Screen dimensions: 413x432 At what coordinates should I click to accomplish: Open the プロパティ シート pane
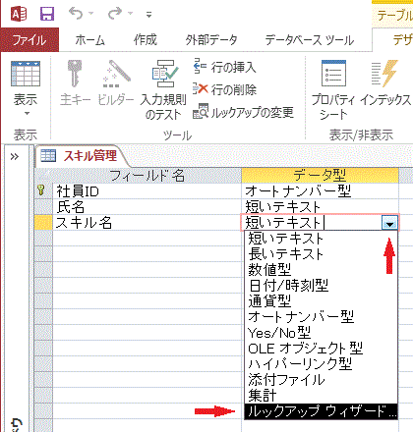(333, 89)
